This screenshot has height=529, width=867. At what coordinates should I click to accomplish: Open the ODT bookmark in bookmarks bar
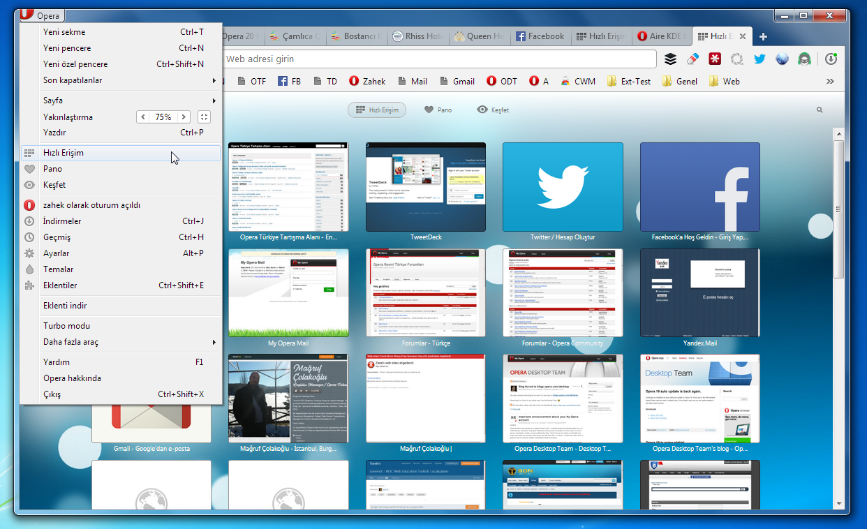(502, 82)
